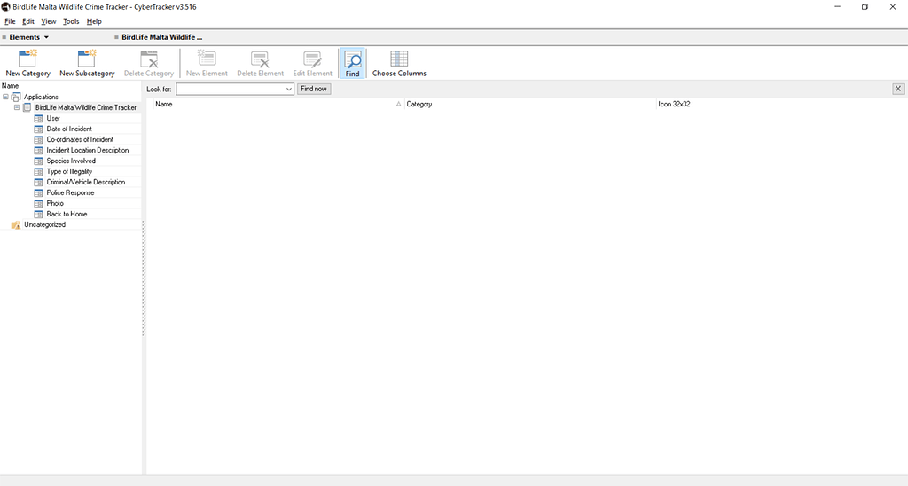908x486 pixels.
Task: Select the Species Involved category
Action: pos(71,161)
